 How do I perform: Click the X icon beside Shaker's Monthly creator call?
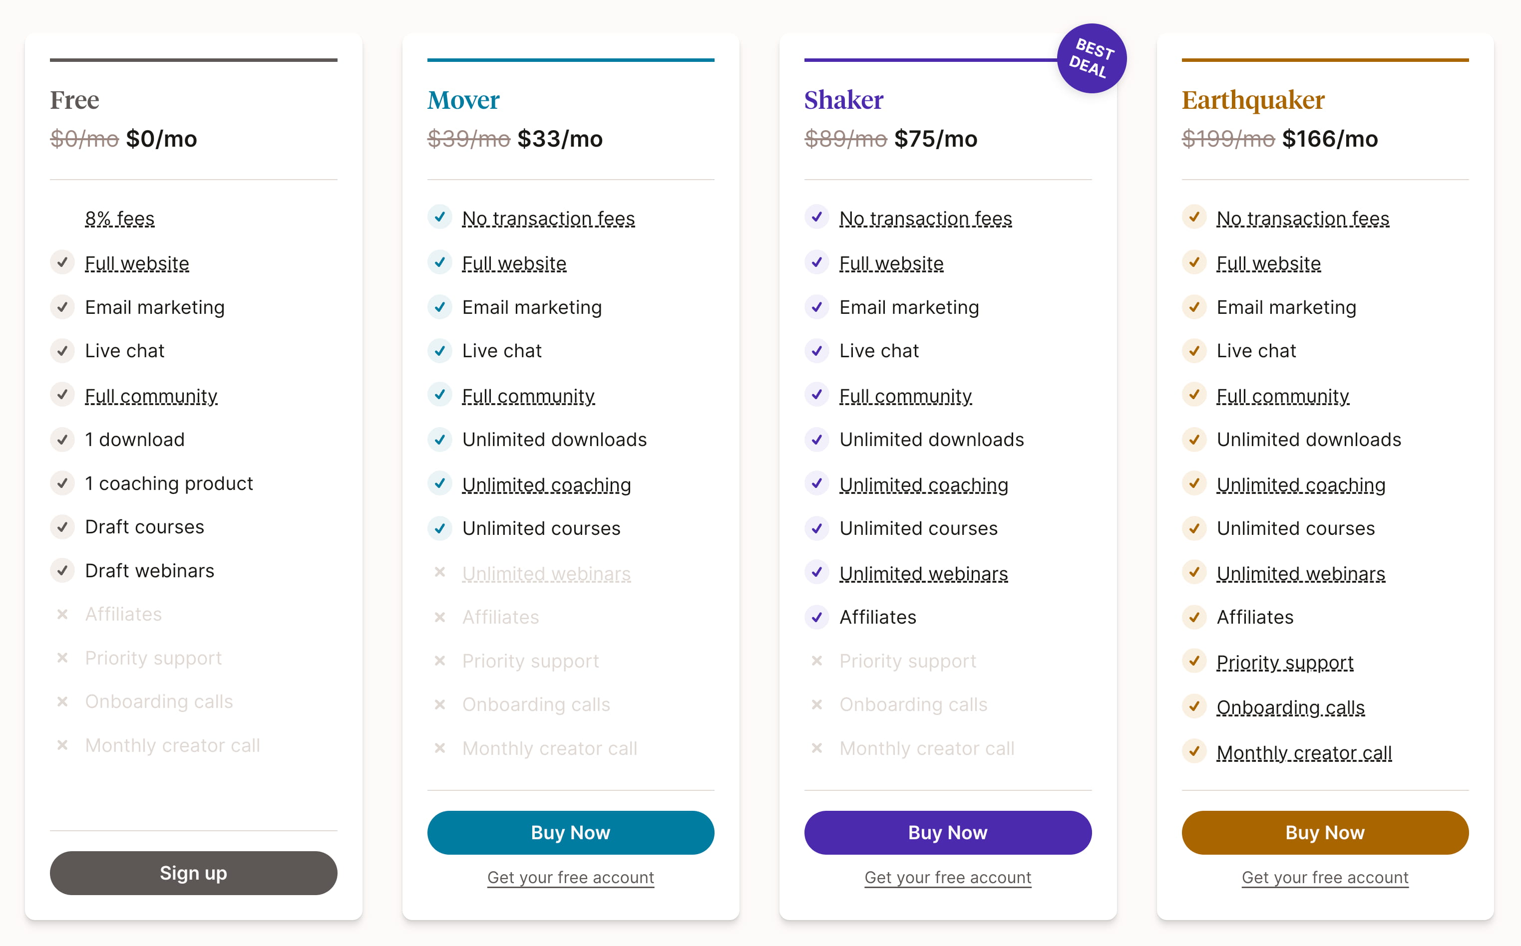[816, 747]
